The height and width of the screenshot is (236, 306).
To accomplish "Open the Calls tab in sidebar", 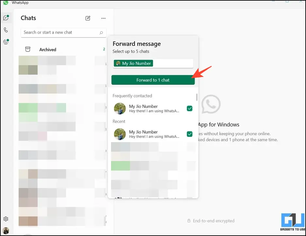I will pyautogui.click(x=6, y=30).
